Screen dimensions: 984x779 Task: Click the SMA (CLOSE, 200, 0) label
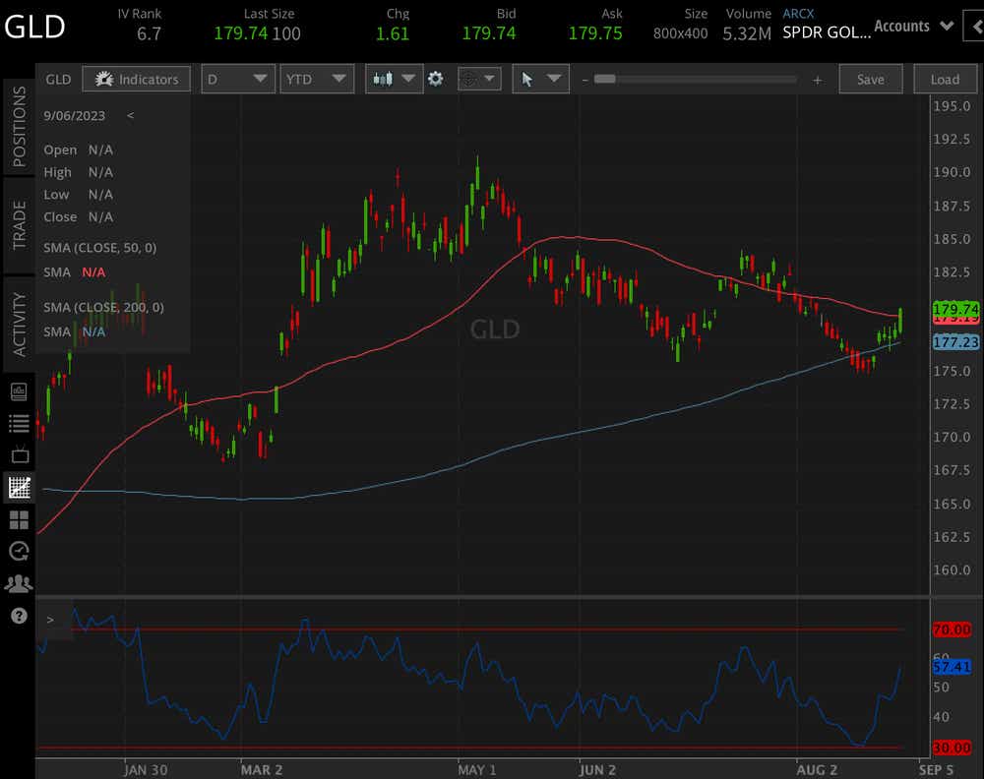(x=103, y=307)
